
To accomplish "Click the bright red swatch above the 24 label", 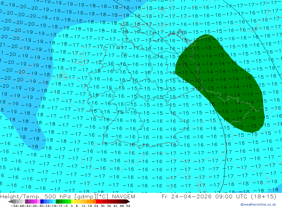I will pyautogui.click(x=97, y=202).
